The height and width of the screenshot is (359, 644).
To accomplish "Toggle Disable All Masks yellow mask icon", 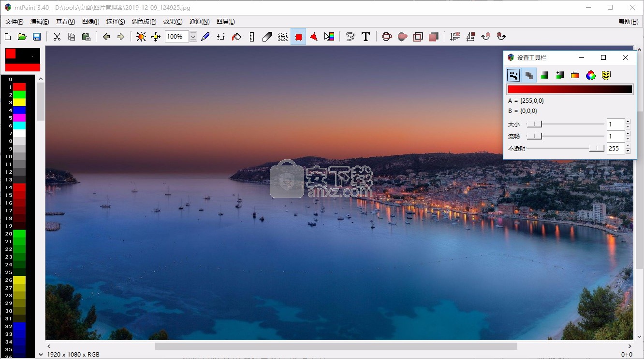I will coord(606,75).
